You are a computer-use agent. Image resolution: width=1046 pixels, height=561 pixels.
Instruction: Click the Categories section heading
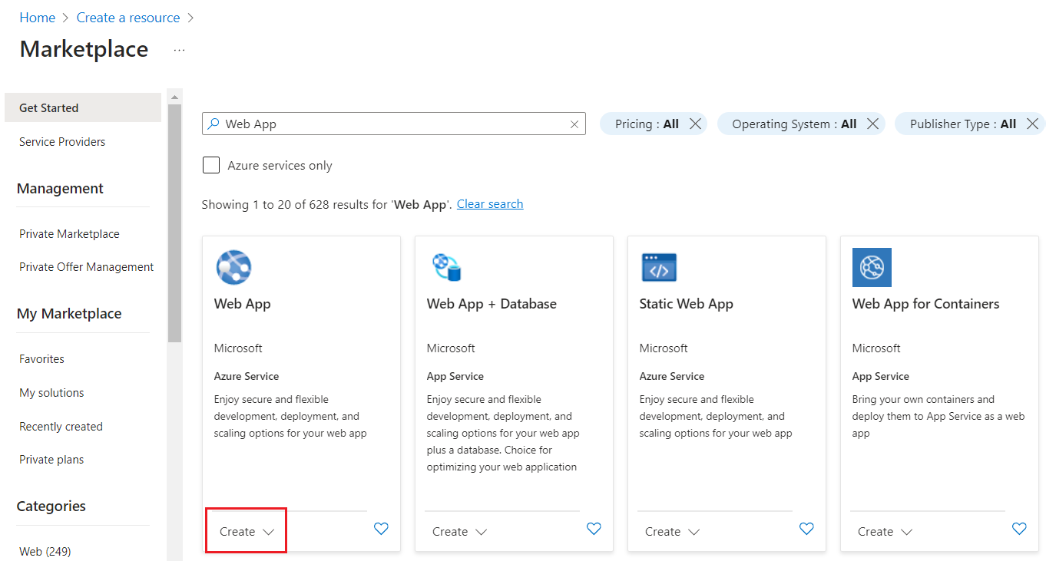51,507
